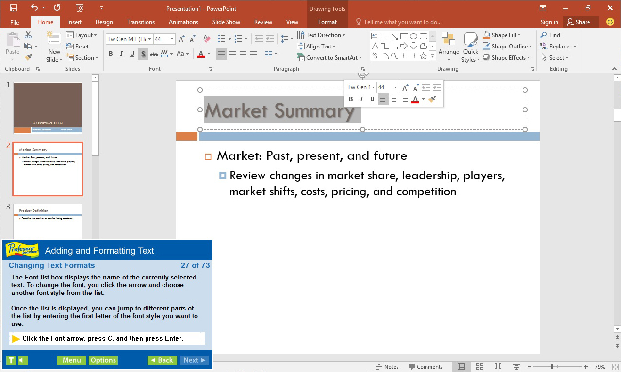Viewport: 621px width, 372px height.
Task: Select the Slide Sorter view in status bar
Action: click(480, 367)
